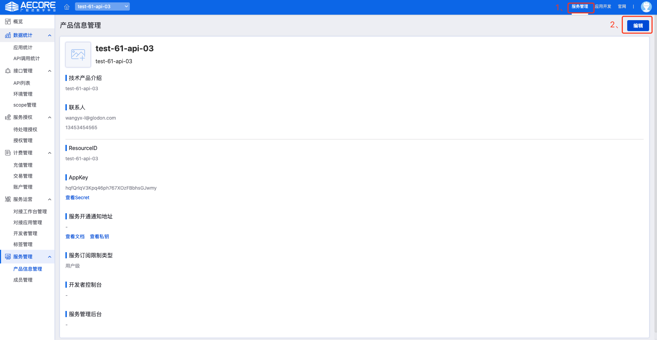Click the 计费管理 sidebar icon
The height and width of the screenshot is (340, 657).
pos(8,153)
